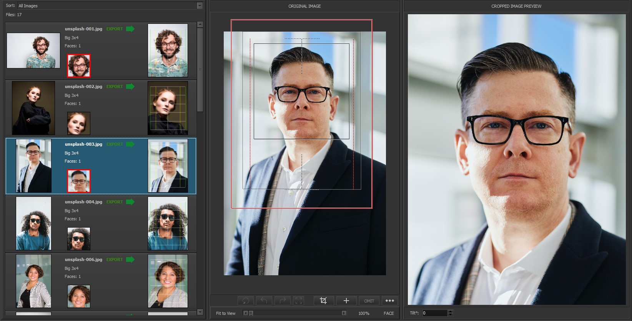Click the reset rotation icon
632x321 pixels.
coord(246,301)
